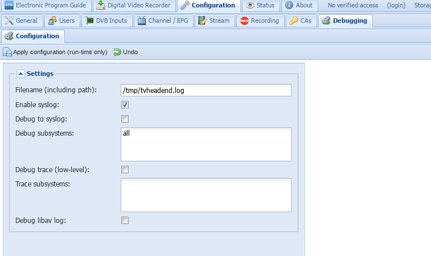431x256 pixels.
Task: Click the red Recording REC icon
Action: 244,21
